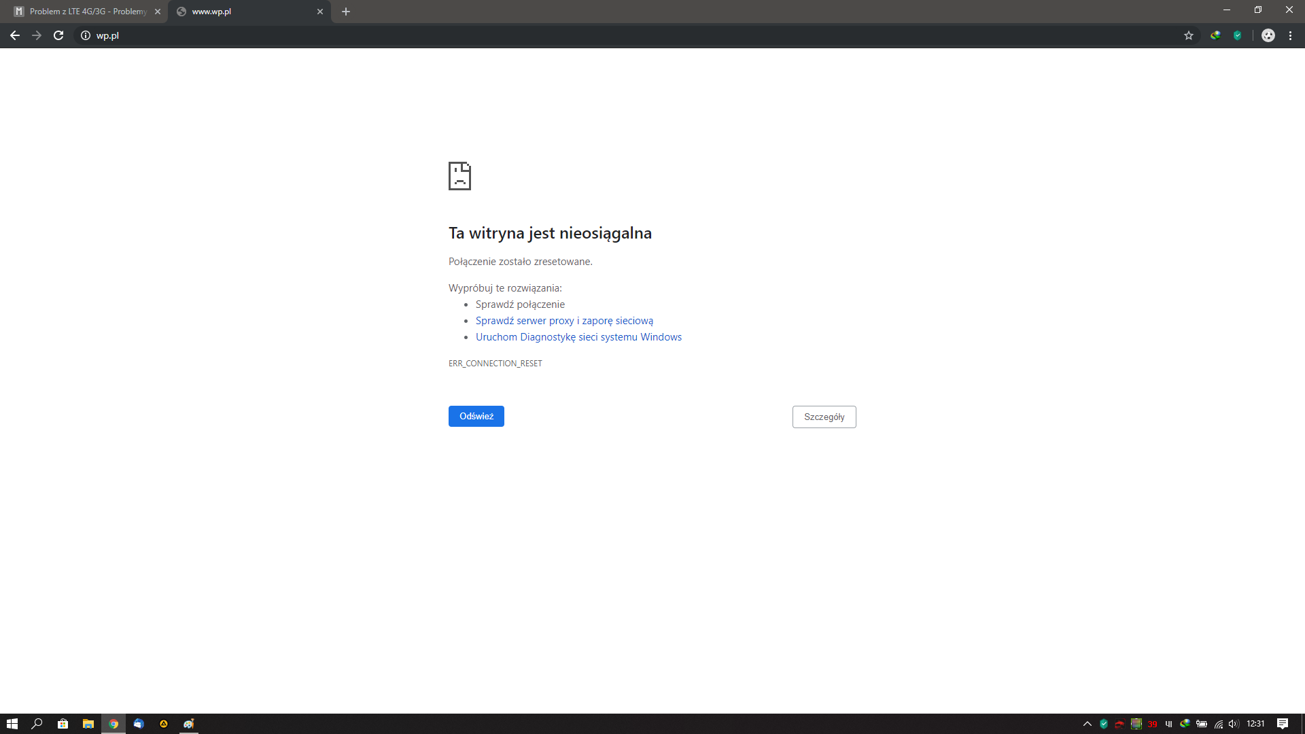
Task: Click the green shield extension icon
Action: [x=1238, y=35]
